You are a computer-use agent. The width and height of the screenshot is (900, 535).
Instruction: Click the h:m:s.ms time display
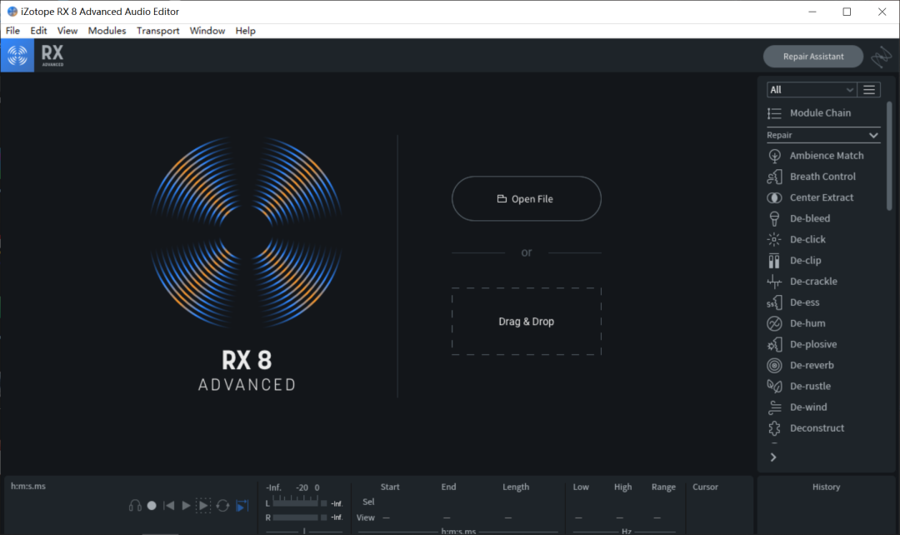(28, 486)
